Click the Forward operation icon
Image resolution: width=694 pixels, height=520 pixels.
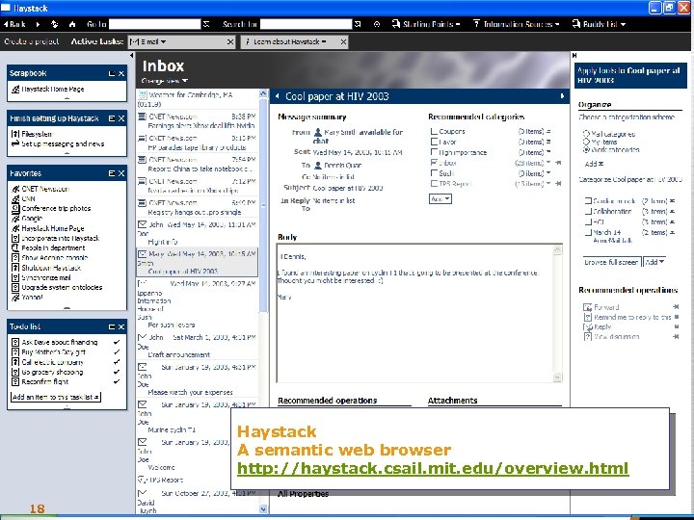(x=587, y=307)
